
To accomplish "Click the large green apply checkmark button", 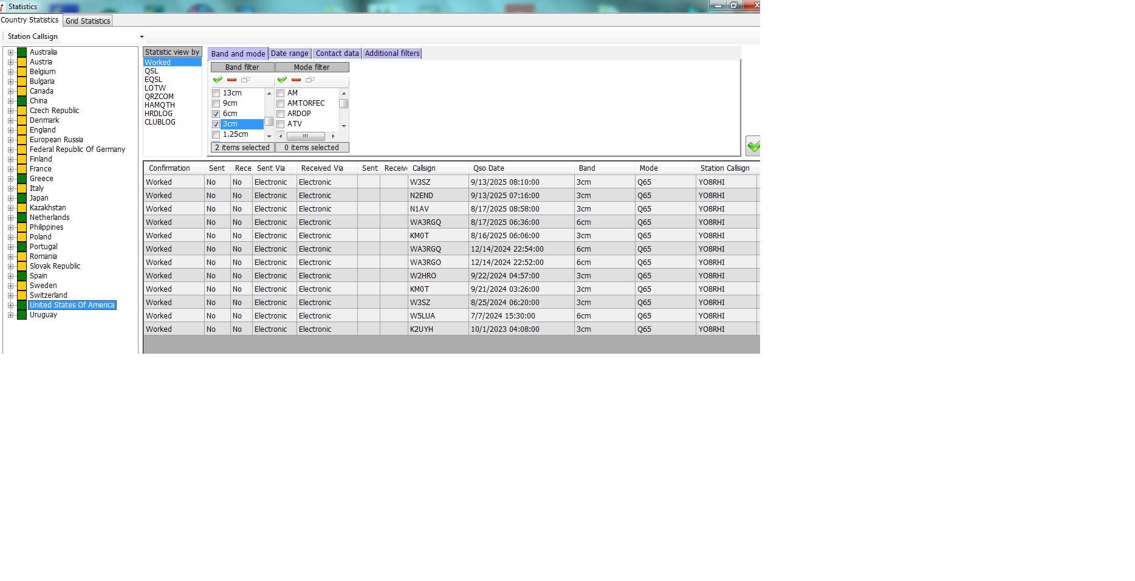I will point(753,146).
